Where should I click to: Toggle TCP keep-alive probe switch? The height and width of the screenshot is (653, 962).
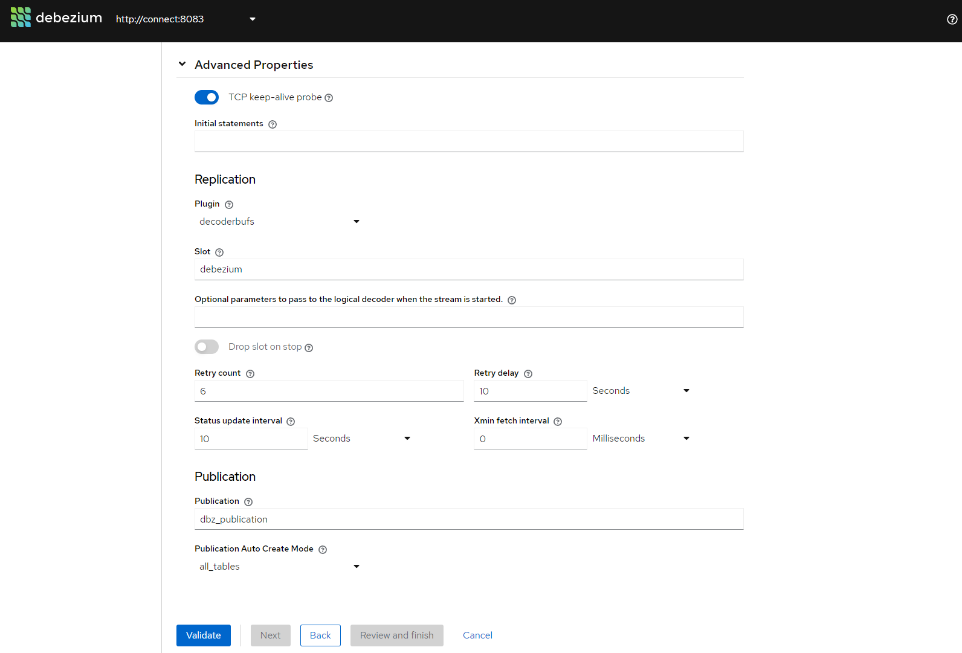[x=207, y=97]
